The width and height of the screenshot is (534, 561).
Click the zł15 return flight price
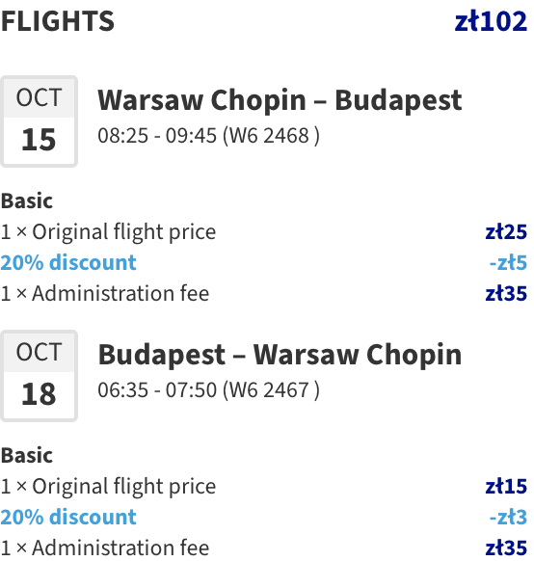click(506, 486)
